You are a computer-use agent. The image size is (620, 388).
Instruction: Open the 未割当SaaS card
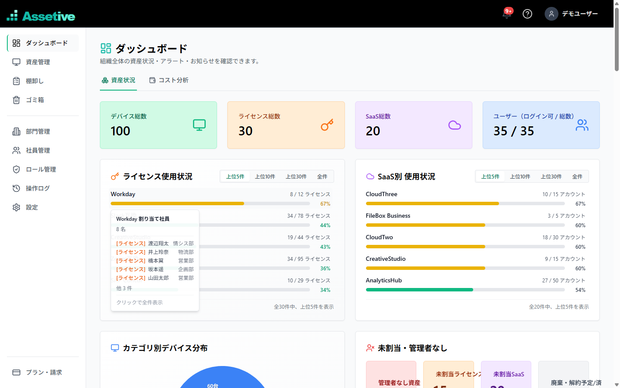(x=506, y=375)
